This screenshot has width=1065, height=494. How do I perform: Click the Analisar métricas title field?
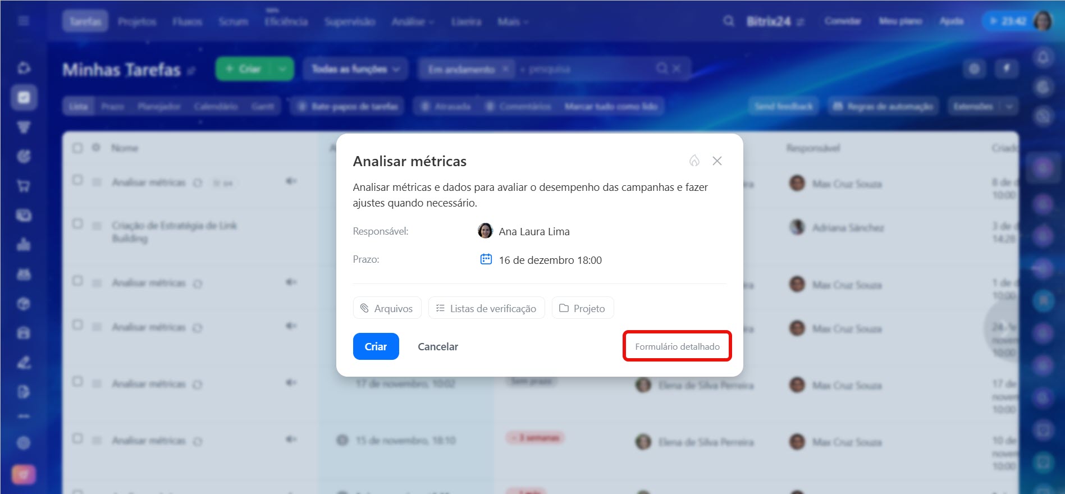pos(410,161)
